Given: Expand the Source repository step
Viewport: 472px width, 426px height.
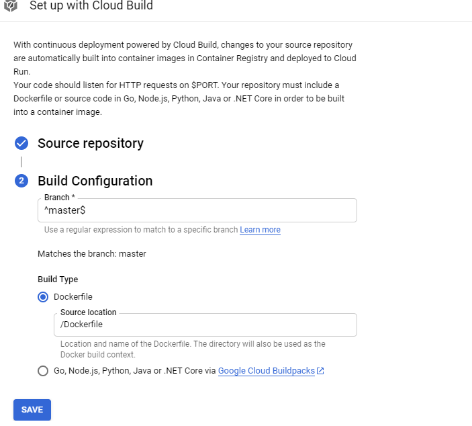Looking at the screenshot, I should pyautogui.click(x=90, y=143).
